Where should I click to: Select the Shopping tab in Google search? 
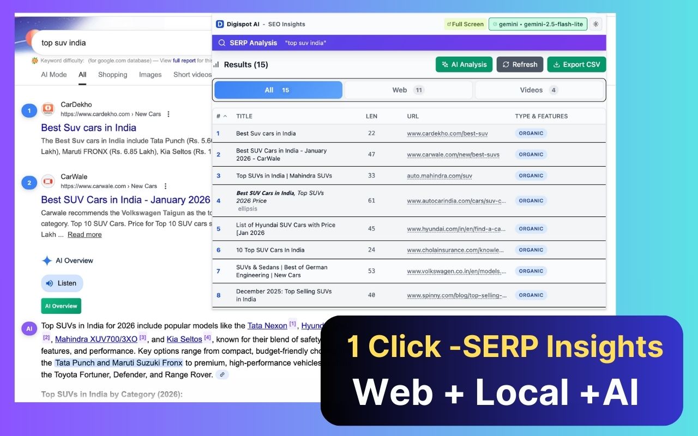pyautogui.click(x=112, y=75)
